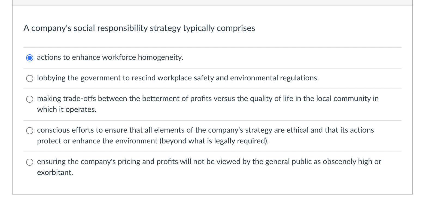Select the 'ensuring the company's pricing' option

30,162
